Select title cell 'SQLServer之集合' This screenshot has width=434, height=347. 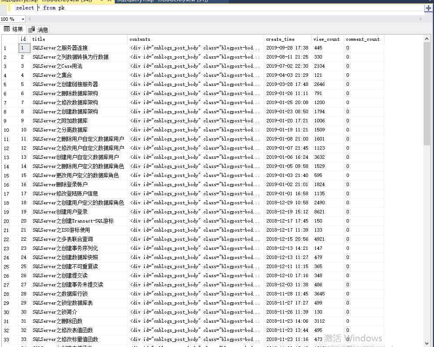[79, 75]
